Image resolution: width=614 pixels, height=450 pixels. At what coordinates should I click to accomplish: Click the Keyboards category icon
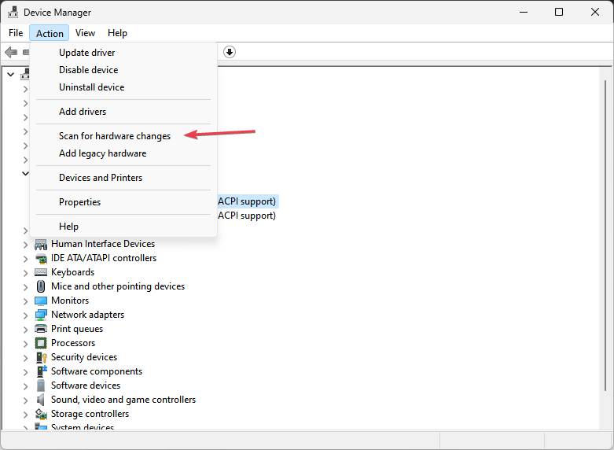pos(41,272)
